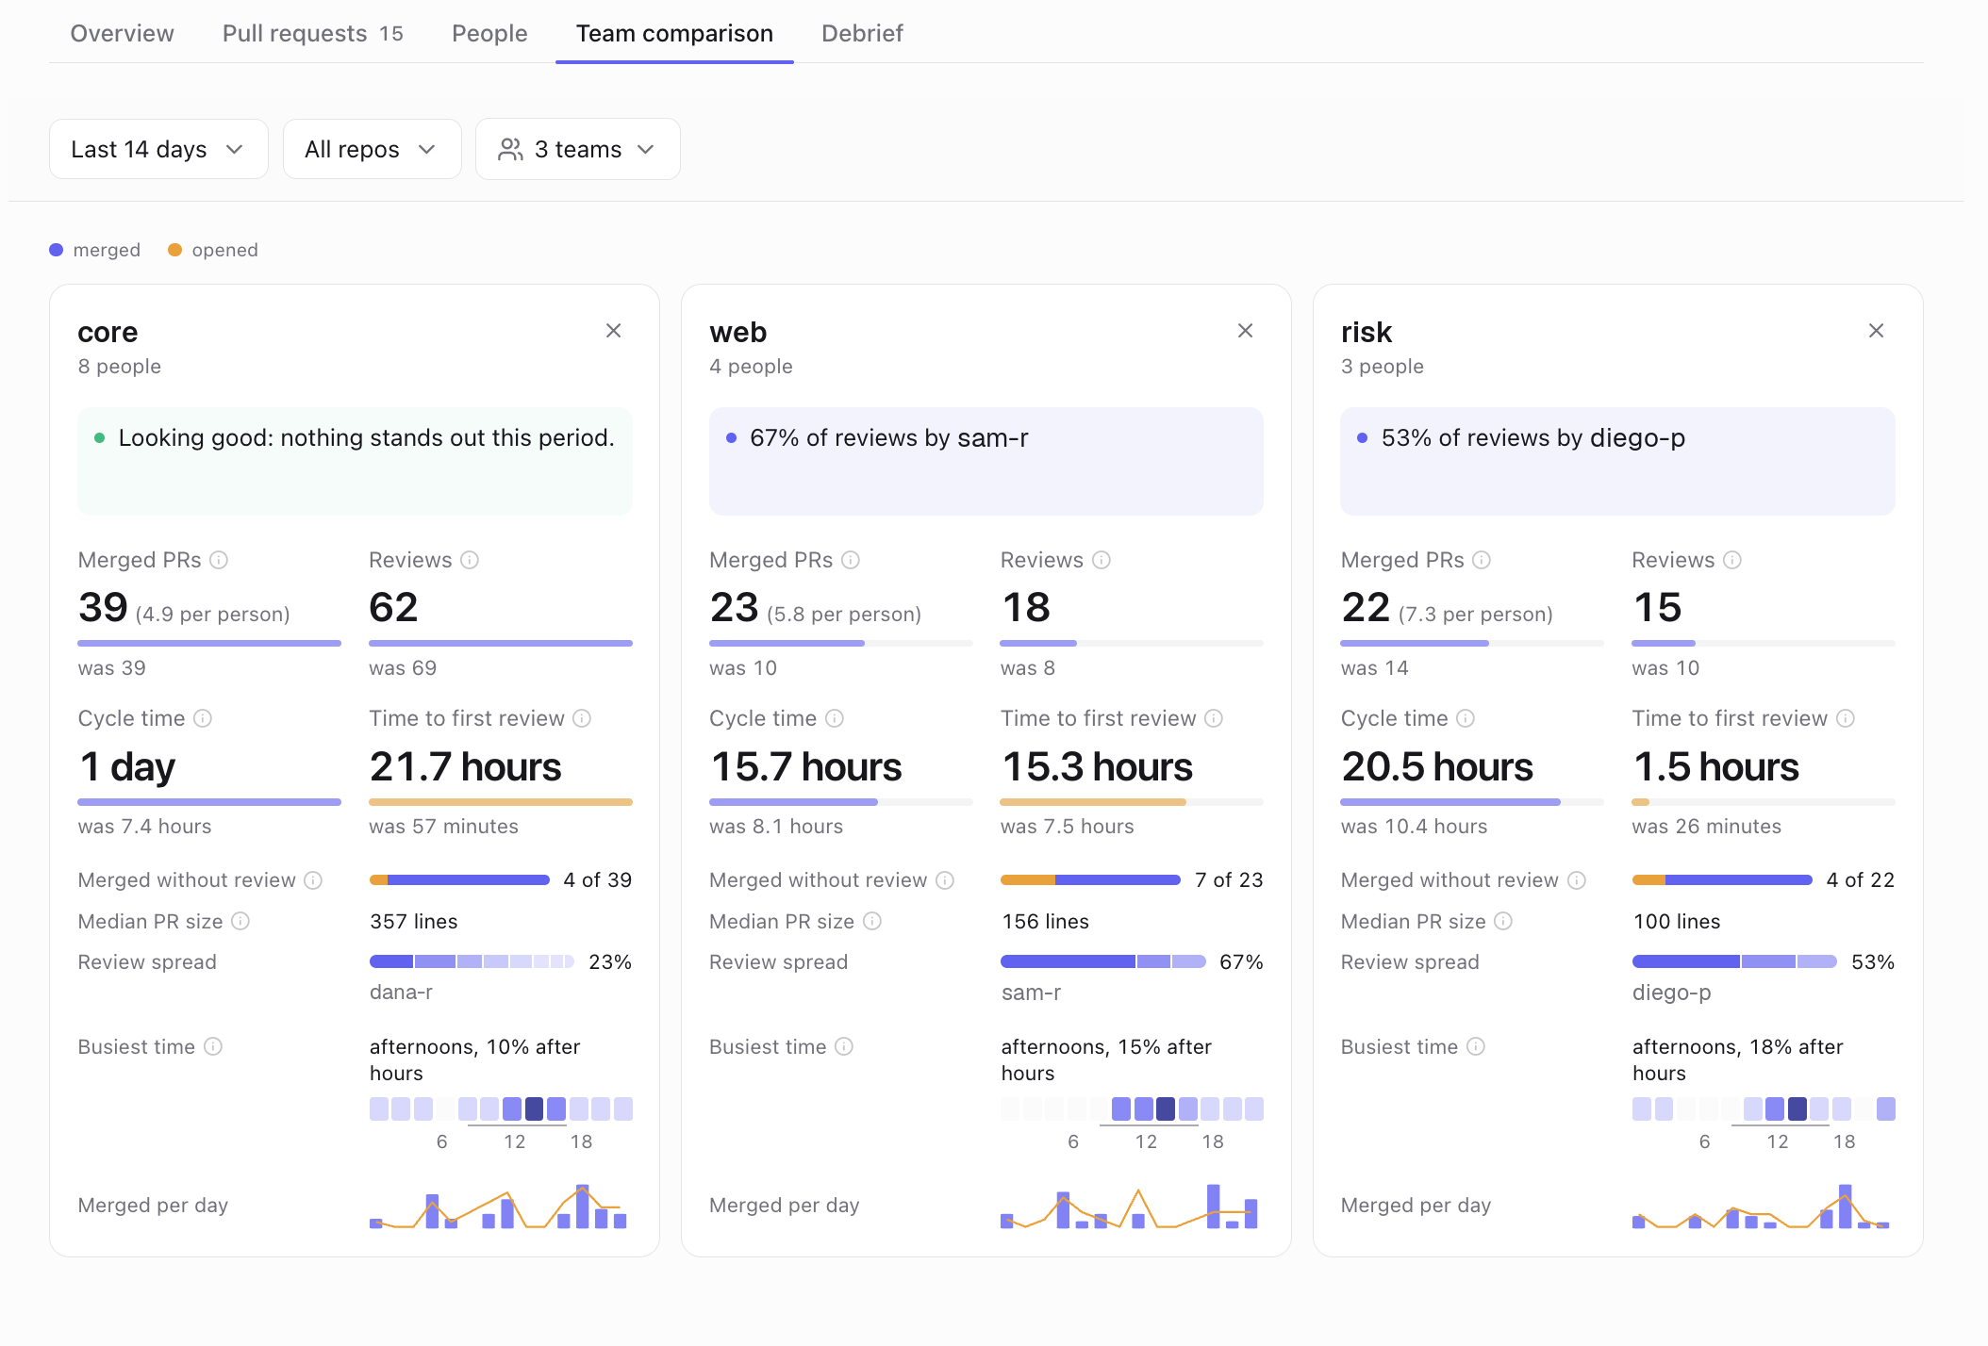
Task: Click the risk busiest time hour heatmap
Action: (x=1764, y=1108)
